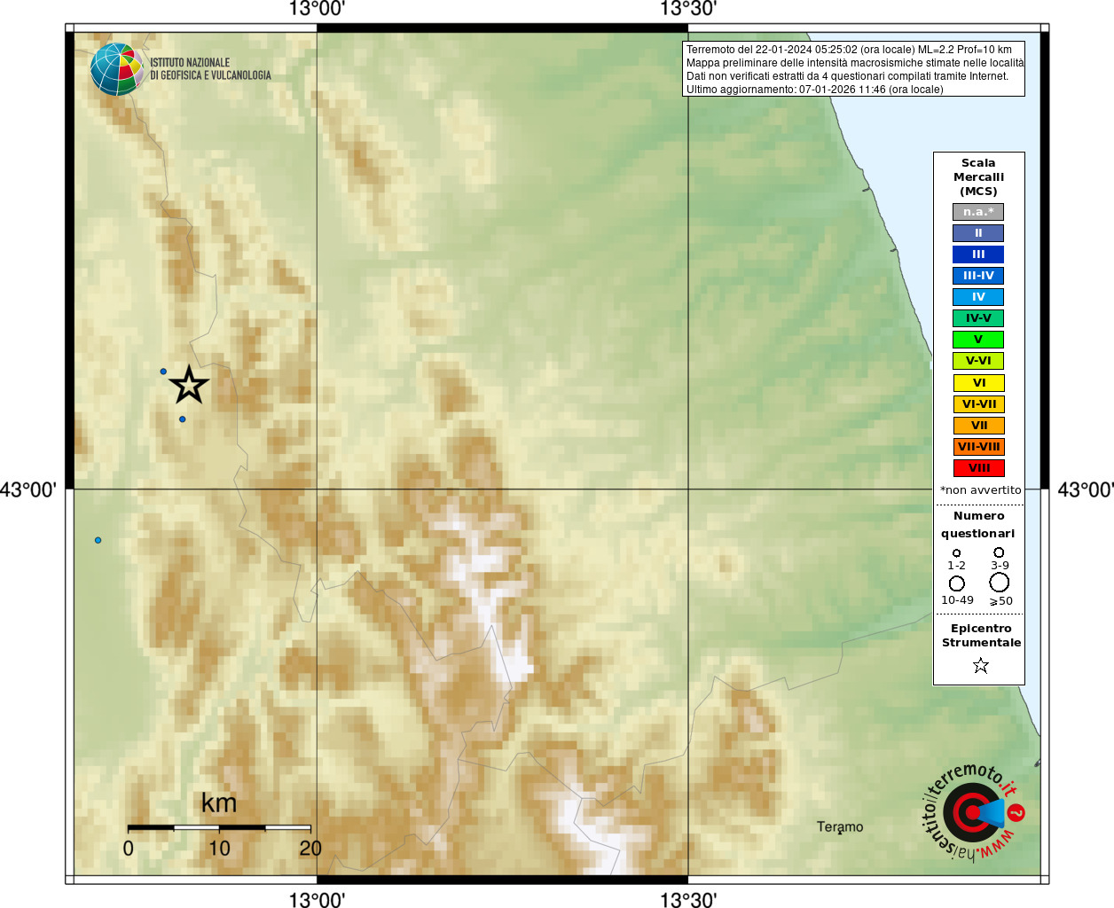Select the intensity II legend swatch
Viewport: 1114px width, 908px height.
(978, 233)
